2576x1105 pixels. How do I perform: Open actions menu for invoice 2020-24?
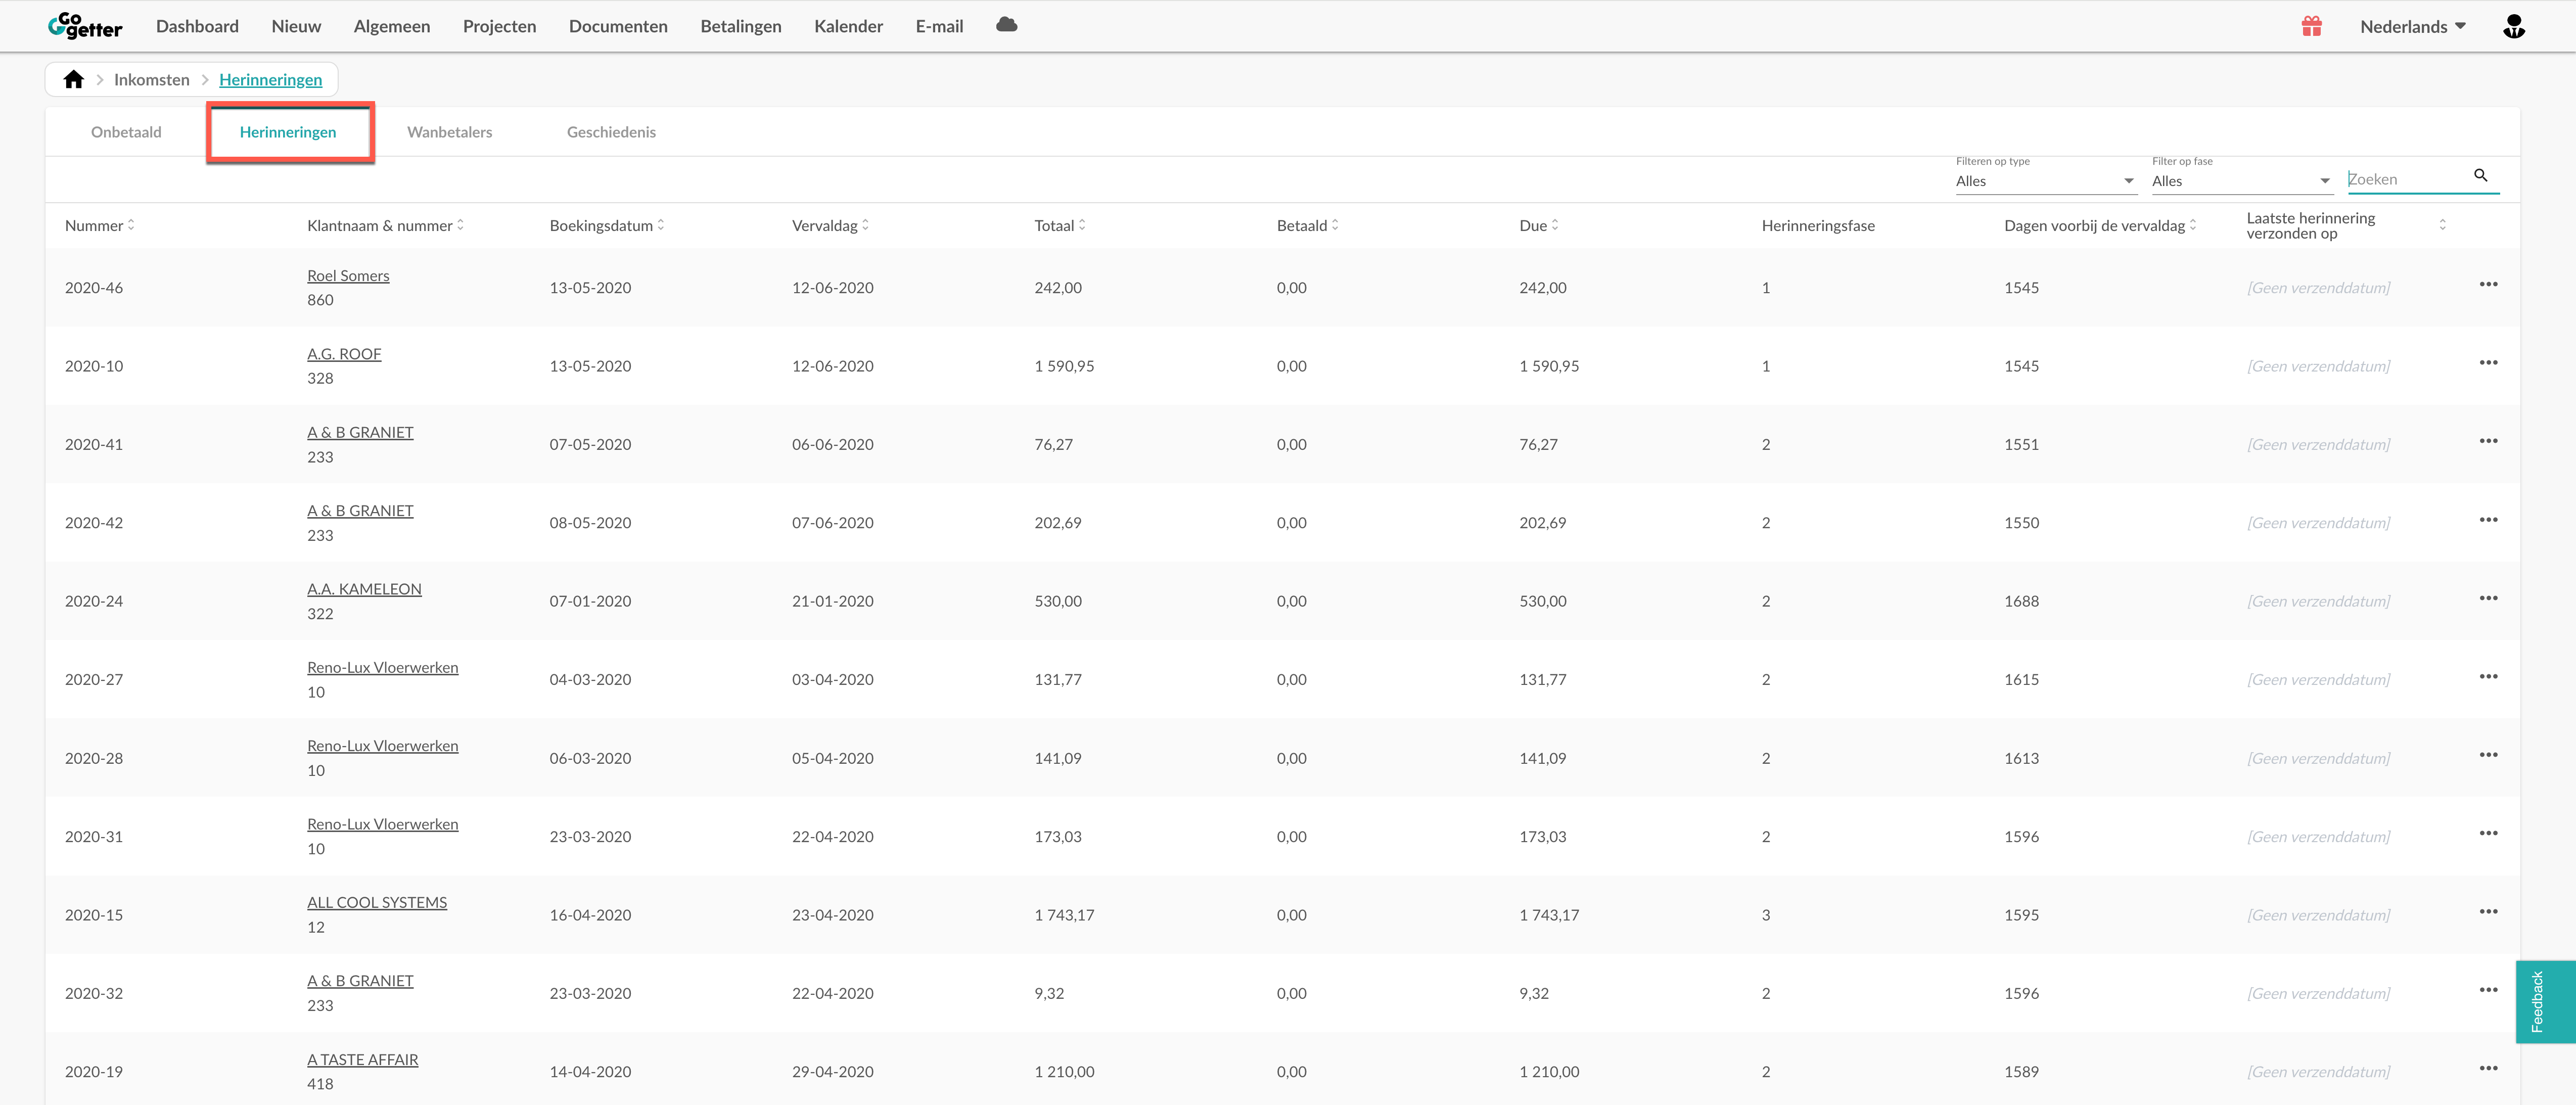pyautogui.click(x=2488, y=598)
